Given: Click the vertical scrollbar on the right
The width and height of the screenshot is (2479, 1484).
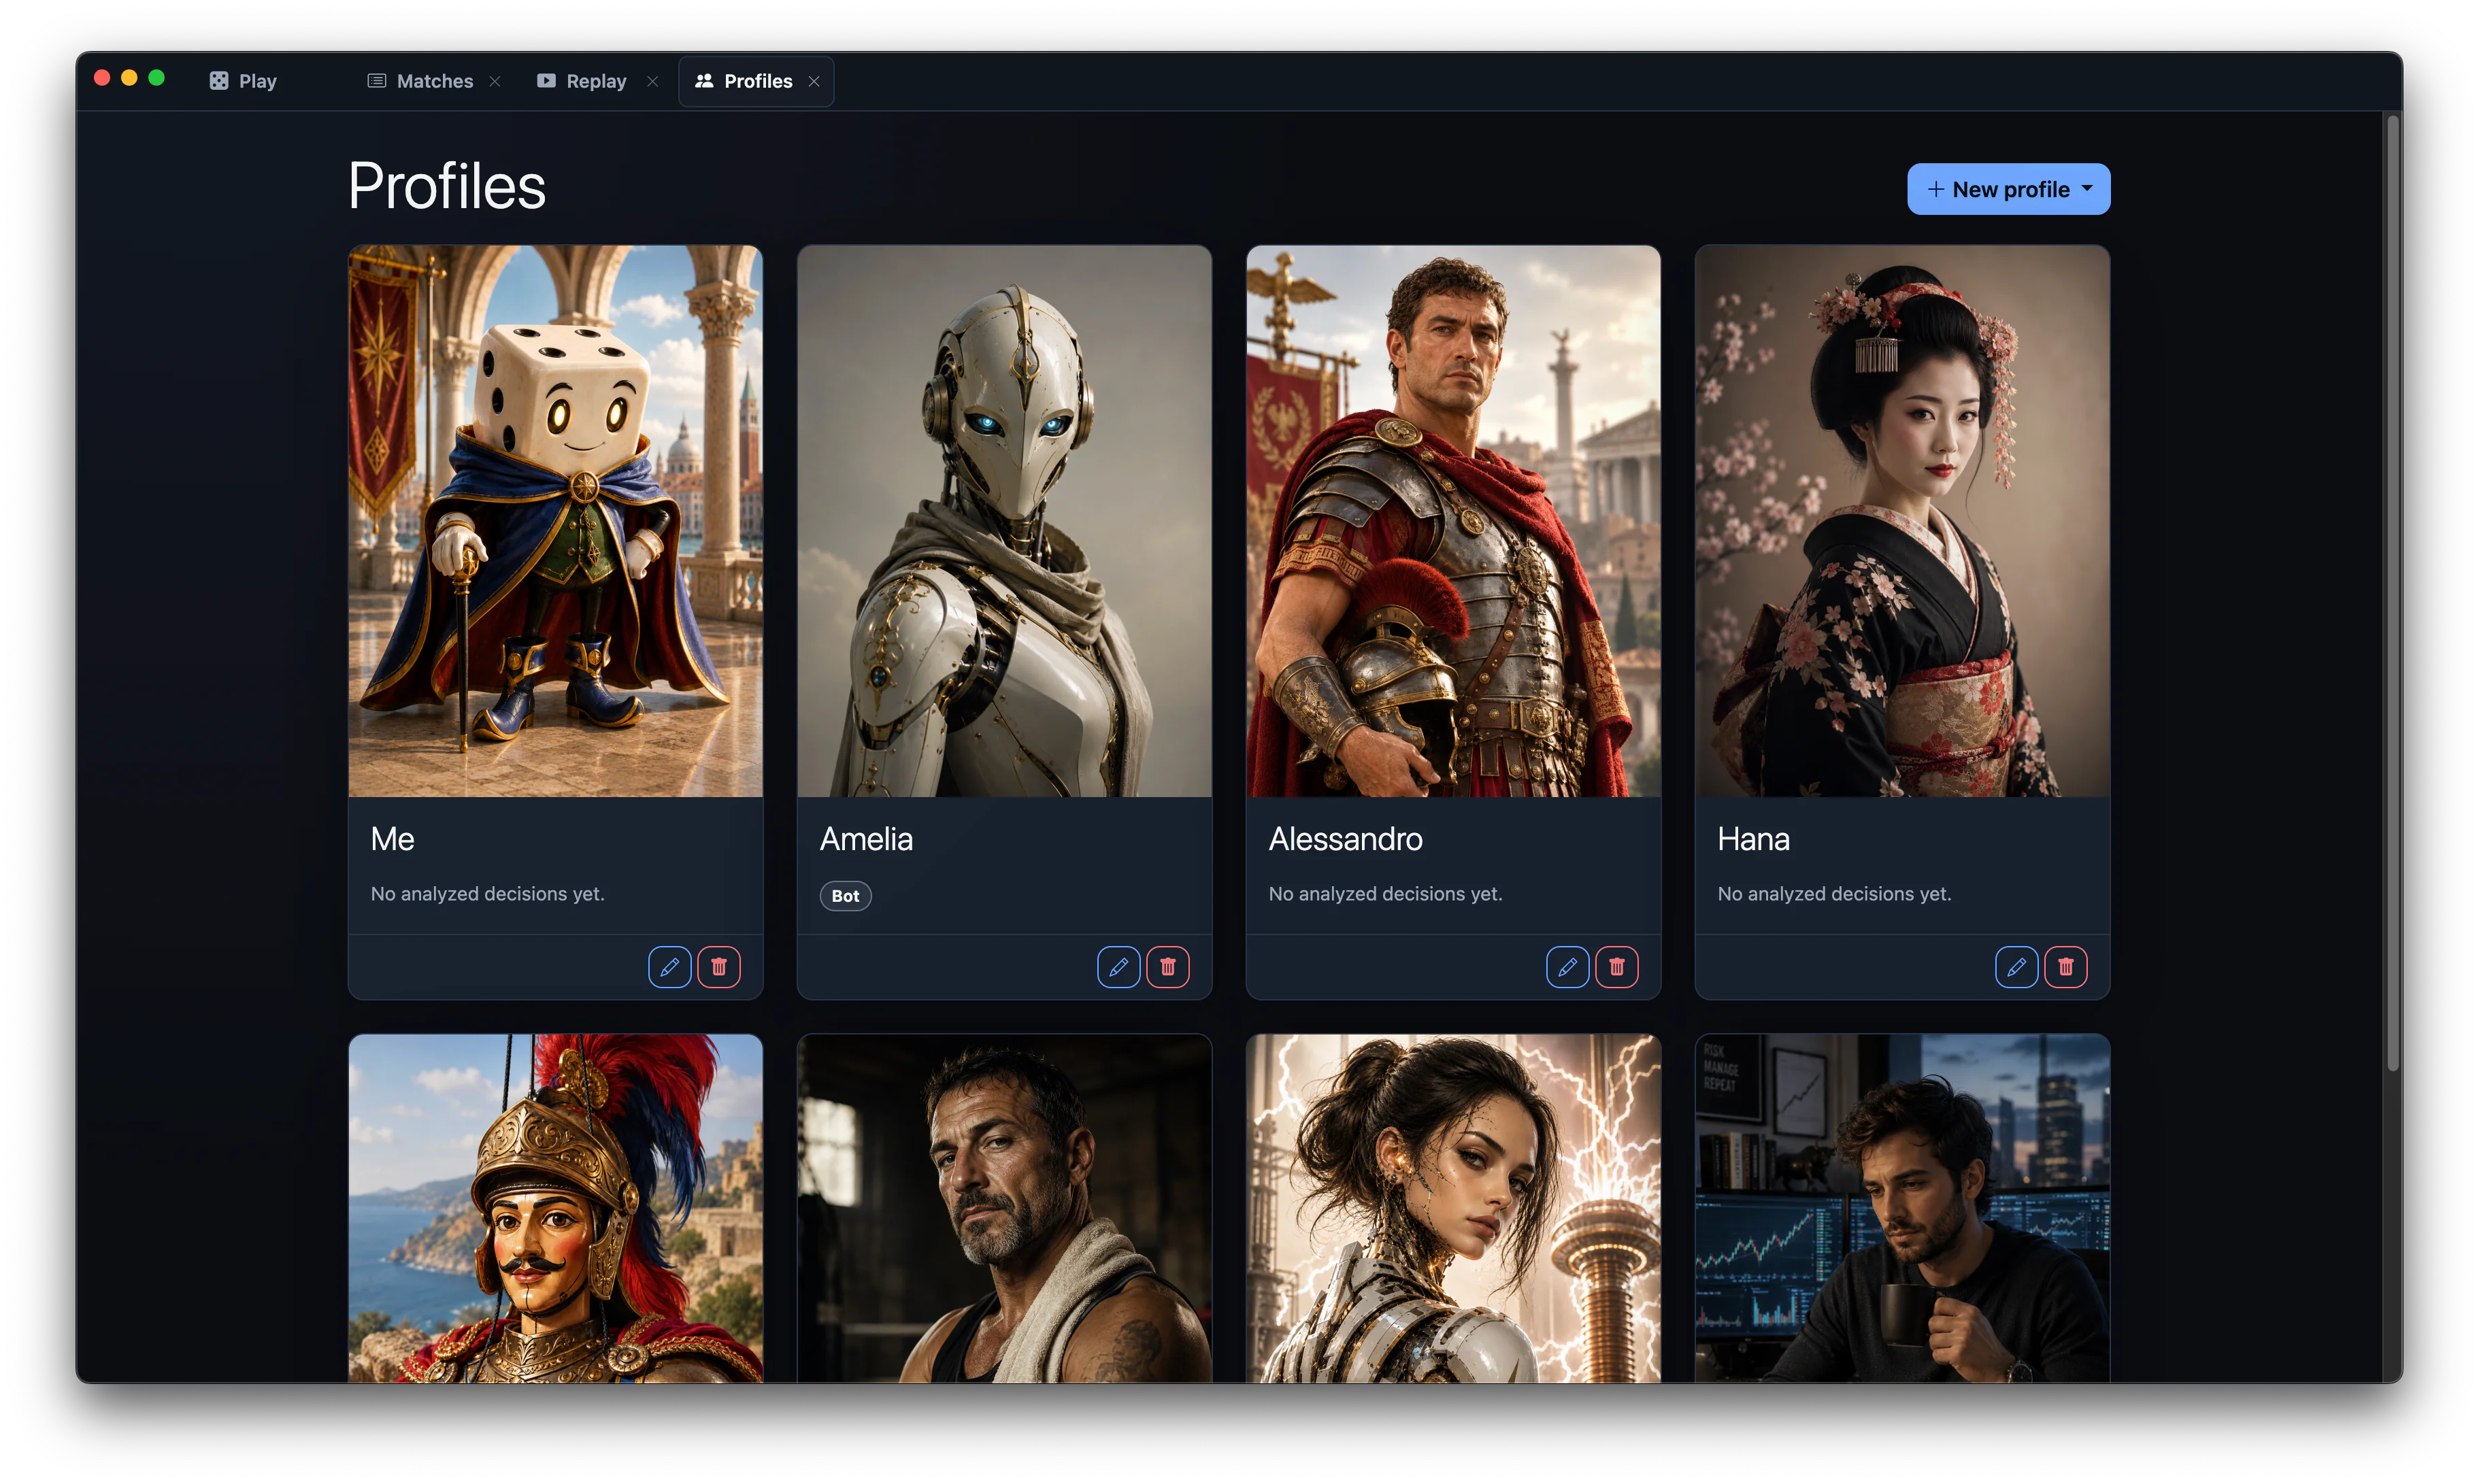Looking at the screenshot, I should click(x=2393, y=594).
